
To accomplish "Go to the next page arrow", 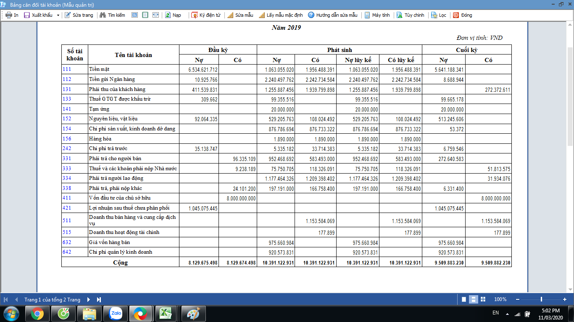I will coord(89,299).
